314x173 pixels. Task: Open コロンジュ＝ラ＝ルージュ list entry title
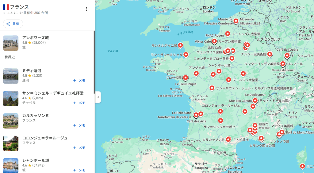pyautogui.click(x=45, y=138)
